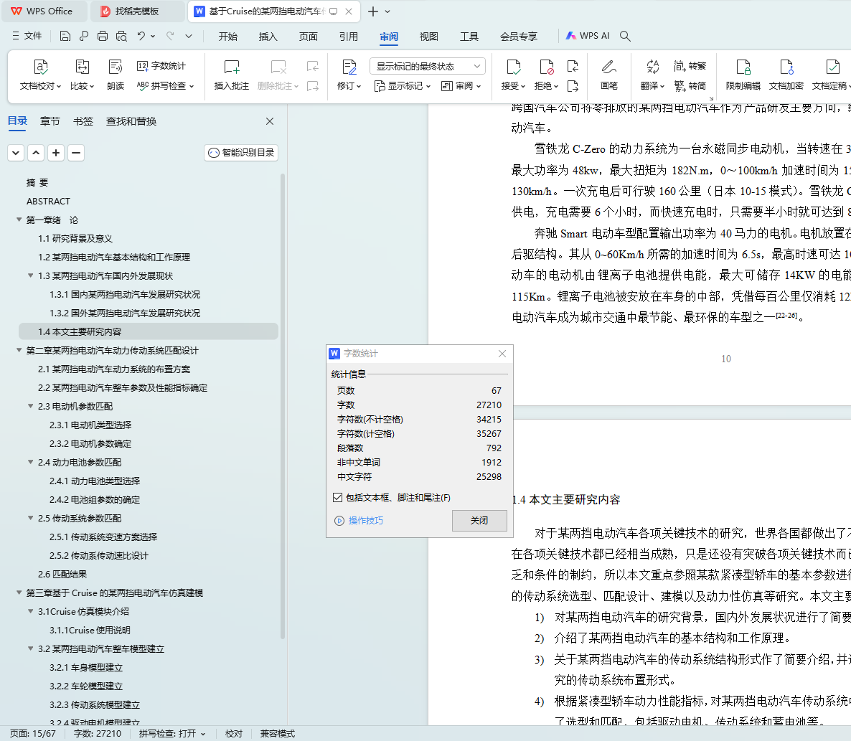Select the 画笔 pen tool

[609, 75]
